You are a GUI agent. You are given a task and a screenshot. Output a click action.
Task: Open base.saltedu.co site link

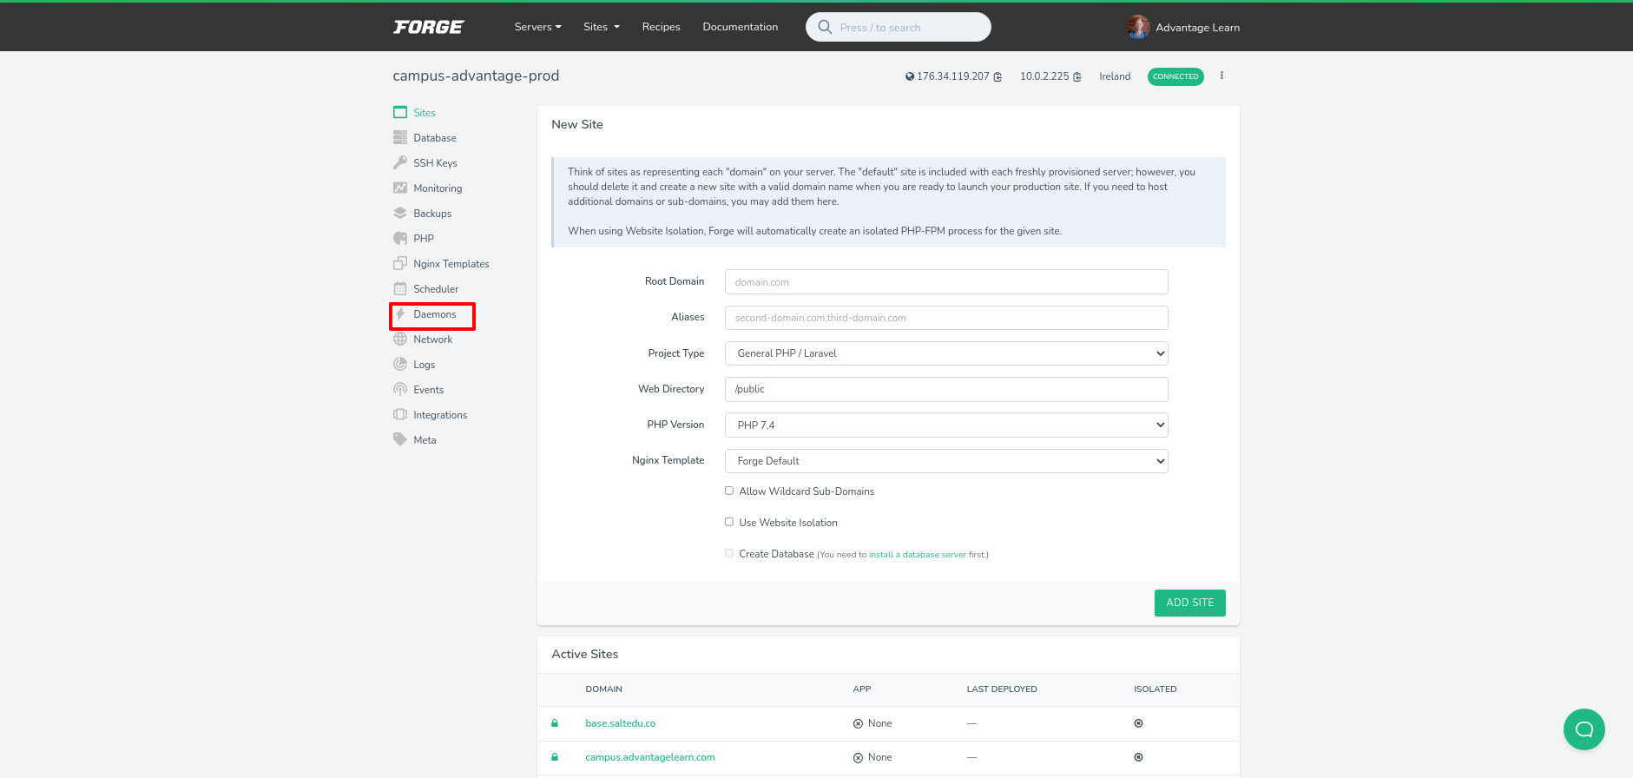pos(620,723)
